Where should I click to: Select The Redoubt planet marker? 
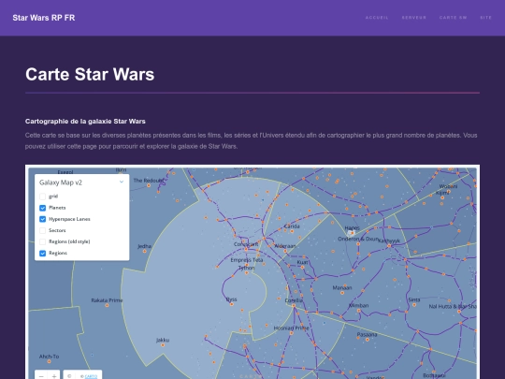(x=149, y=185)
